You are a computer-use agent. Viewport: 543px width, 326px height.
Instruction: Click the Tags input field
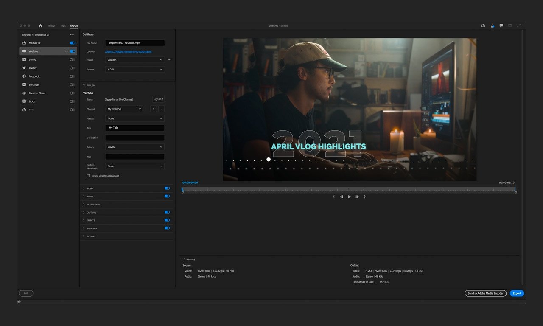(135, 157)
